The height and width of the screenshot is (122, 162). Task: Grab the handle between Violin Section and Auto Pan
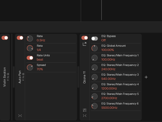pyautogui.click(x=13, y=77)
